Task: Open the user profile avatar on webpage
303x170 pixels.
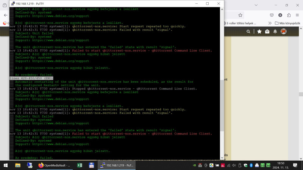Action: pyautogui.click(x=283, y=31)
